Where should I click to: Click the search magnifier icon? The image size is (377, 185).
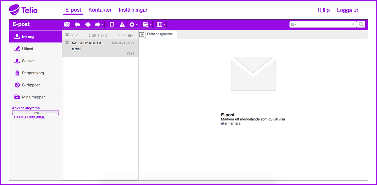(361, 24)
